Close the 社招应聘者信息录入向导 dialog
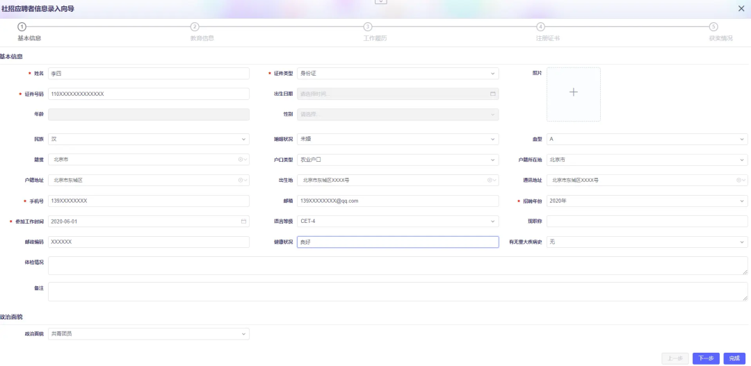 741,8
